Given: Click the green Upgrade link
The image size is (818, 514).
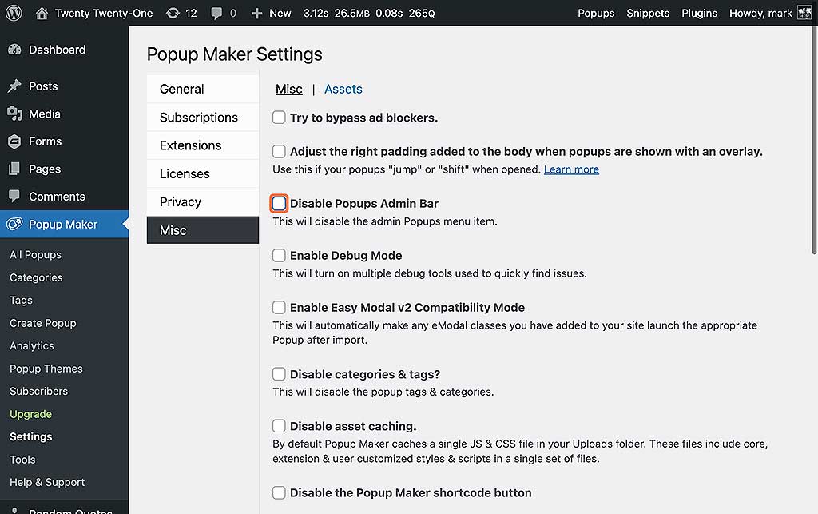Looking at the screenshot, I should point(31,414).
